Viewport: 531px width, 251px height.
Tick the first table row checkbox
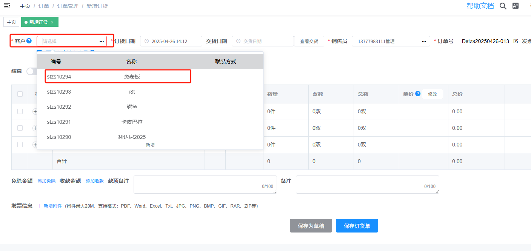pyautogui.click(x=20, y=111)
